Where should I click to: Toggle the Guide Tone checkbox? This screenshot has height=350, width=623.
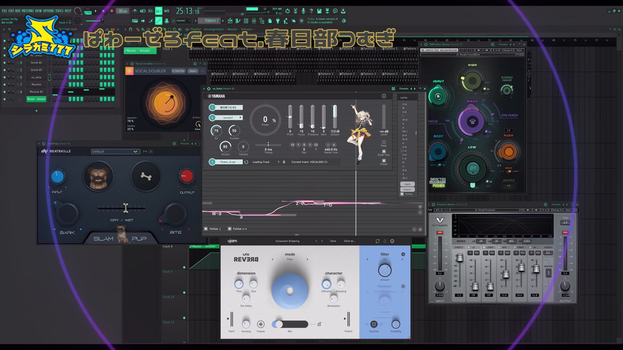point(384,151)
